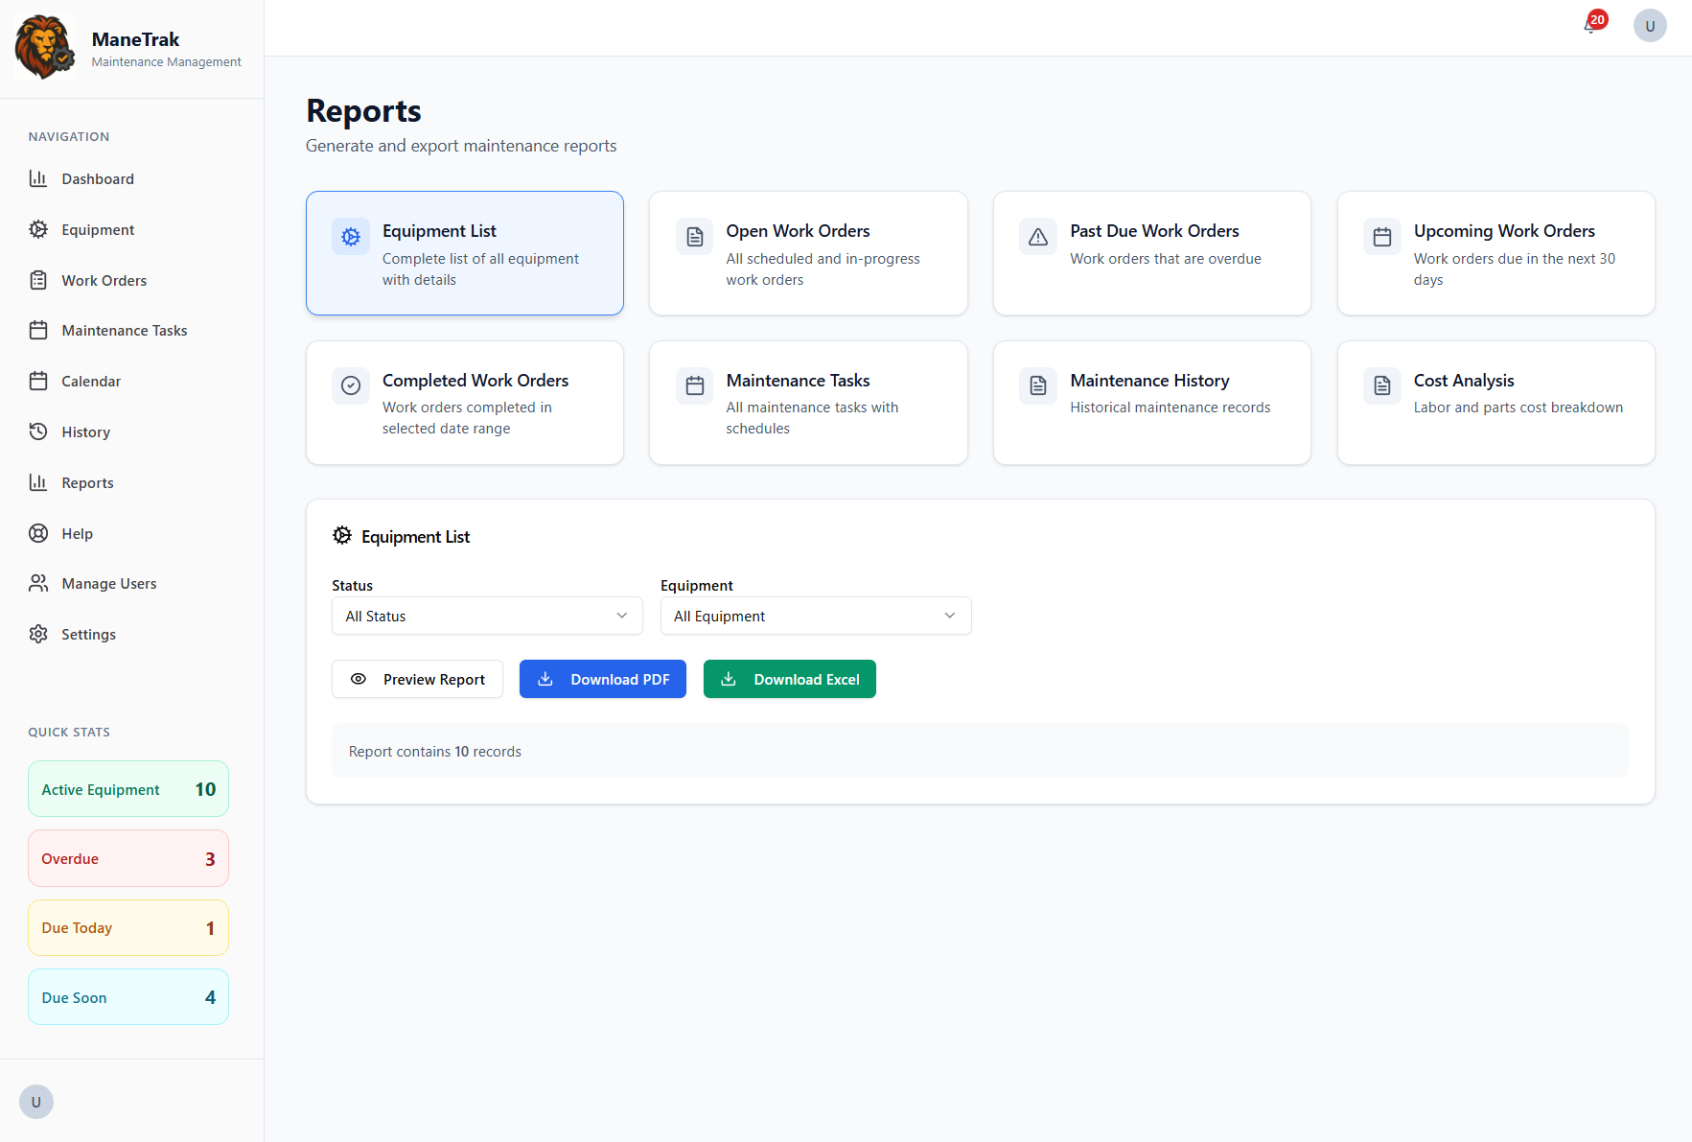Click the Upcoming Work Orders calendar icon

[1381, 236]
